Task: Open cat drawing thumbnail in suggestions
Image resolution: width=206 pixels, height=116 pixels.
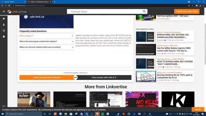Action: (x=146, y=76)
